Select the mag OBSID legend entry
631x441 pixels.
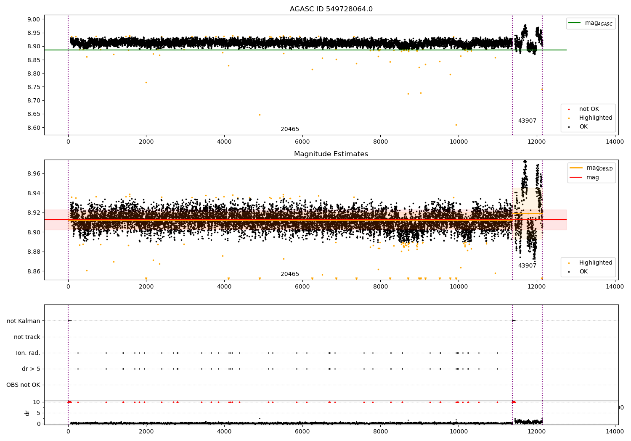click(591, 168)
